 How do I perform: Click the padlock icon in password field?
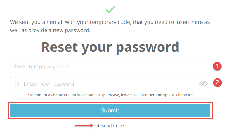[17, 83]
